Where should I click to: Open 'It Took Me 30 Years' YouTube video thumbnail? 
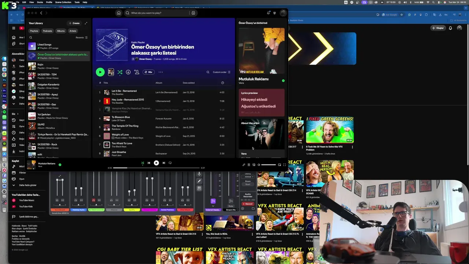click(x=330, y=130)
